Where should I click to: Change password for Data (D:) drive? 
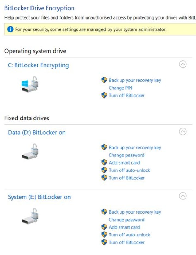click(127, 155)
